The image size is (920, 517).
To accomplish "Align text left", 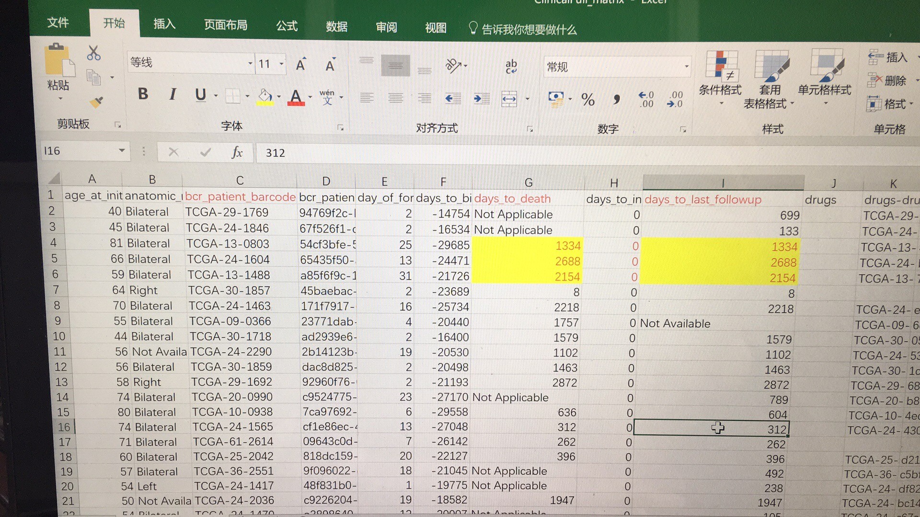I will click(367, 98).
